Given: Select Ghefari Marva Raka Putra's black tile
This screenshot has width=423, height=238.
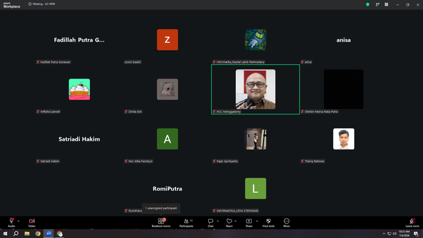Looking at the screenshot, I should [x=344, y=89].
